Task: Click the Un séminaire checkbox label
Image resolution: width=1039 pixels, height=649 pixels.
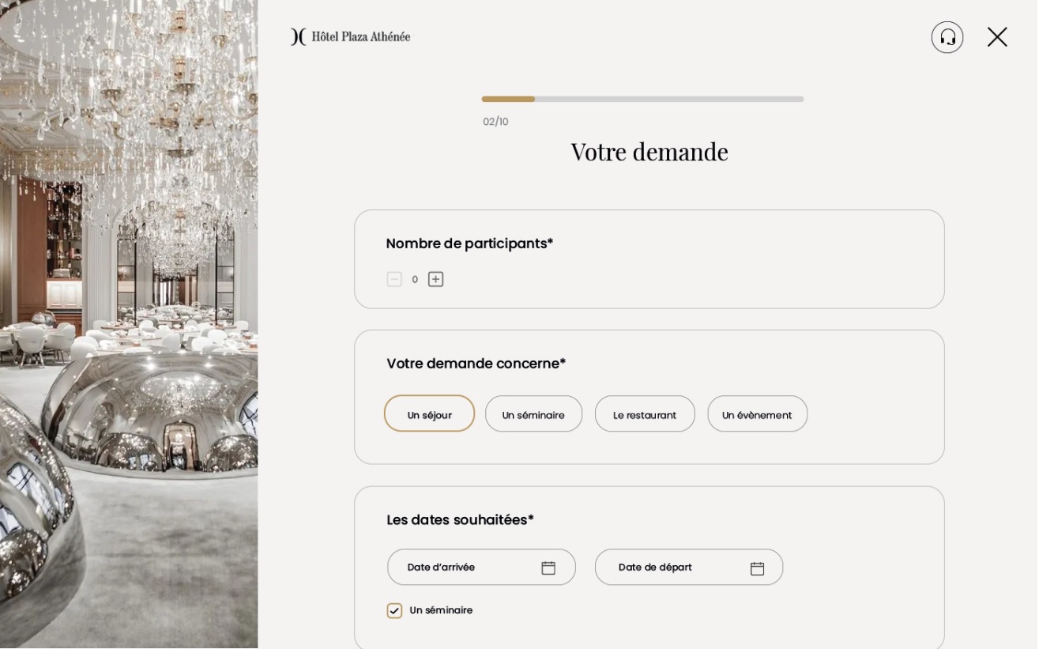Action: 441,610
